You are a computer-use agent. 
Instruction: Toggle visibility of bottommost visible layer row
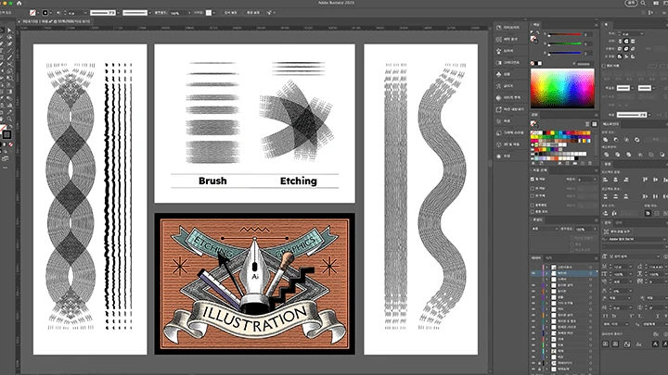[x=533, y=369]
